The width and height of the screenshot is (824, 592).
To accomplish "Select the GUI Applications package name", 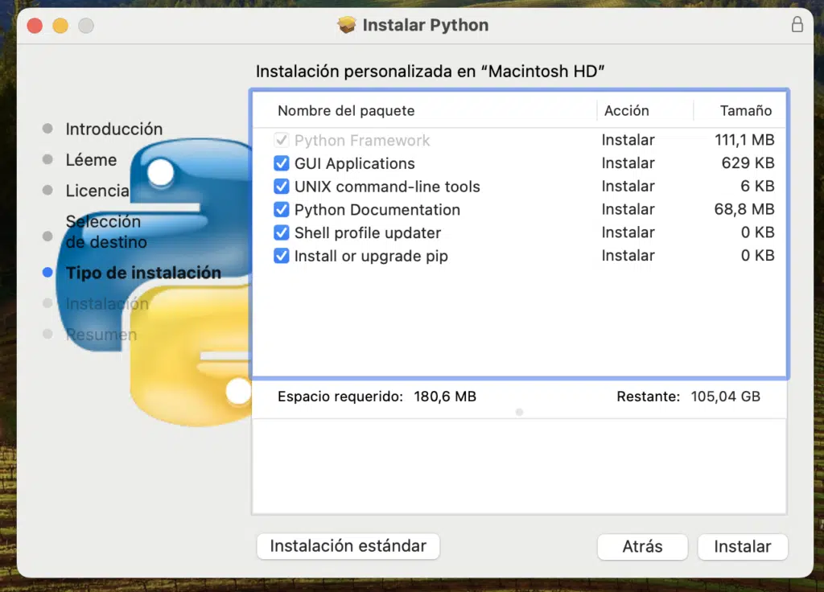I will [354, 163].
